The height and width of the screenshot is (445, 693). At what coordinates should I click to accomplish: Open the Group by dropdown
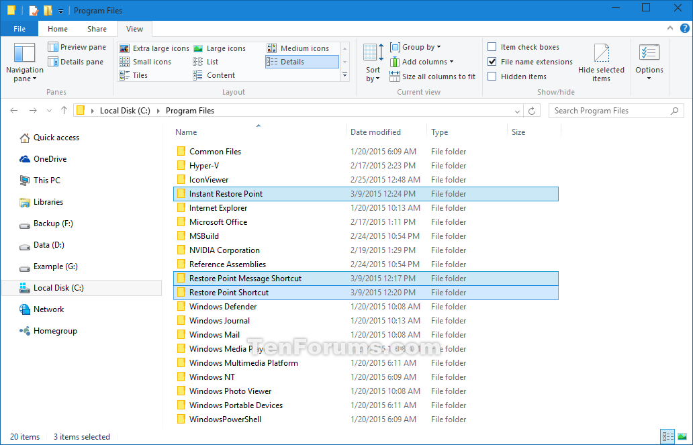coord(415,47)
